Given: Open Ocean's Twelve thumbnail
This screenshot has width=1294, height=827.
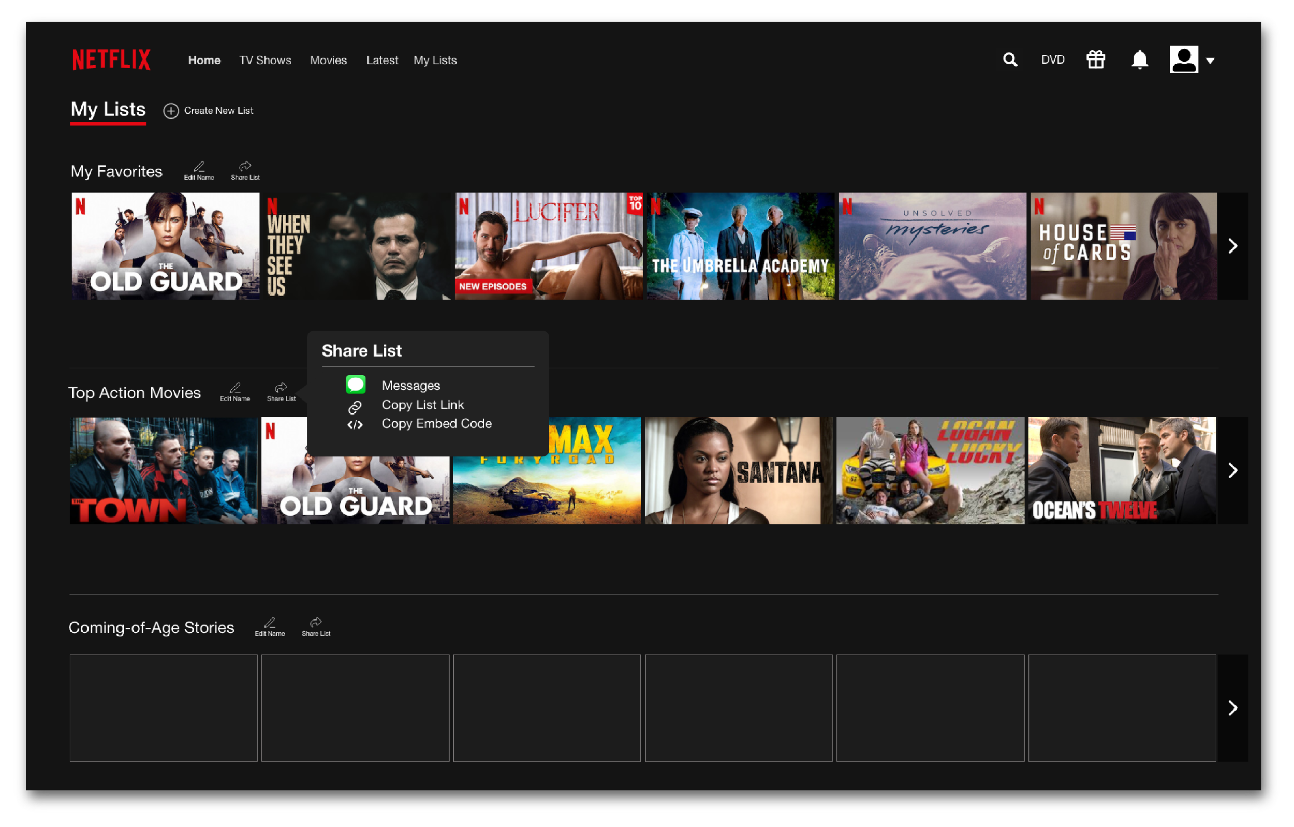Looking at the screenshot, I should (1122, 471).
